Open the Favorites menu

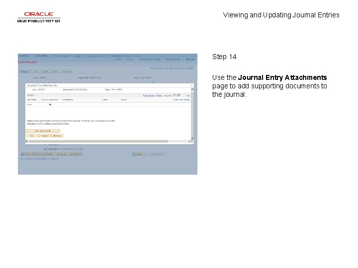pos(24,56)
